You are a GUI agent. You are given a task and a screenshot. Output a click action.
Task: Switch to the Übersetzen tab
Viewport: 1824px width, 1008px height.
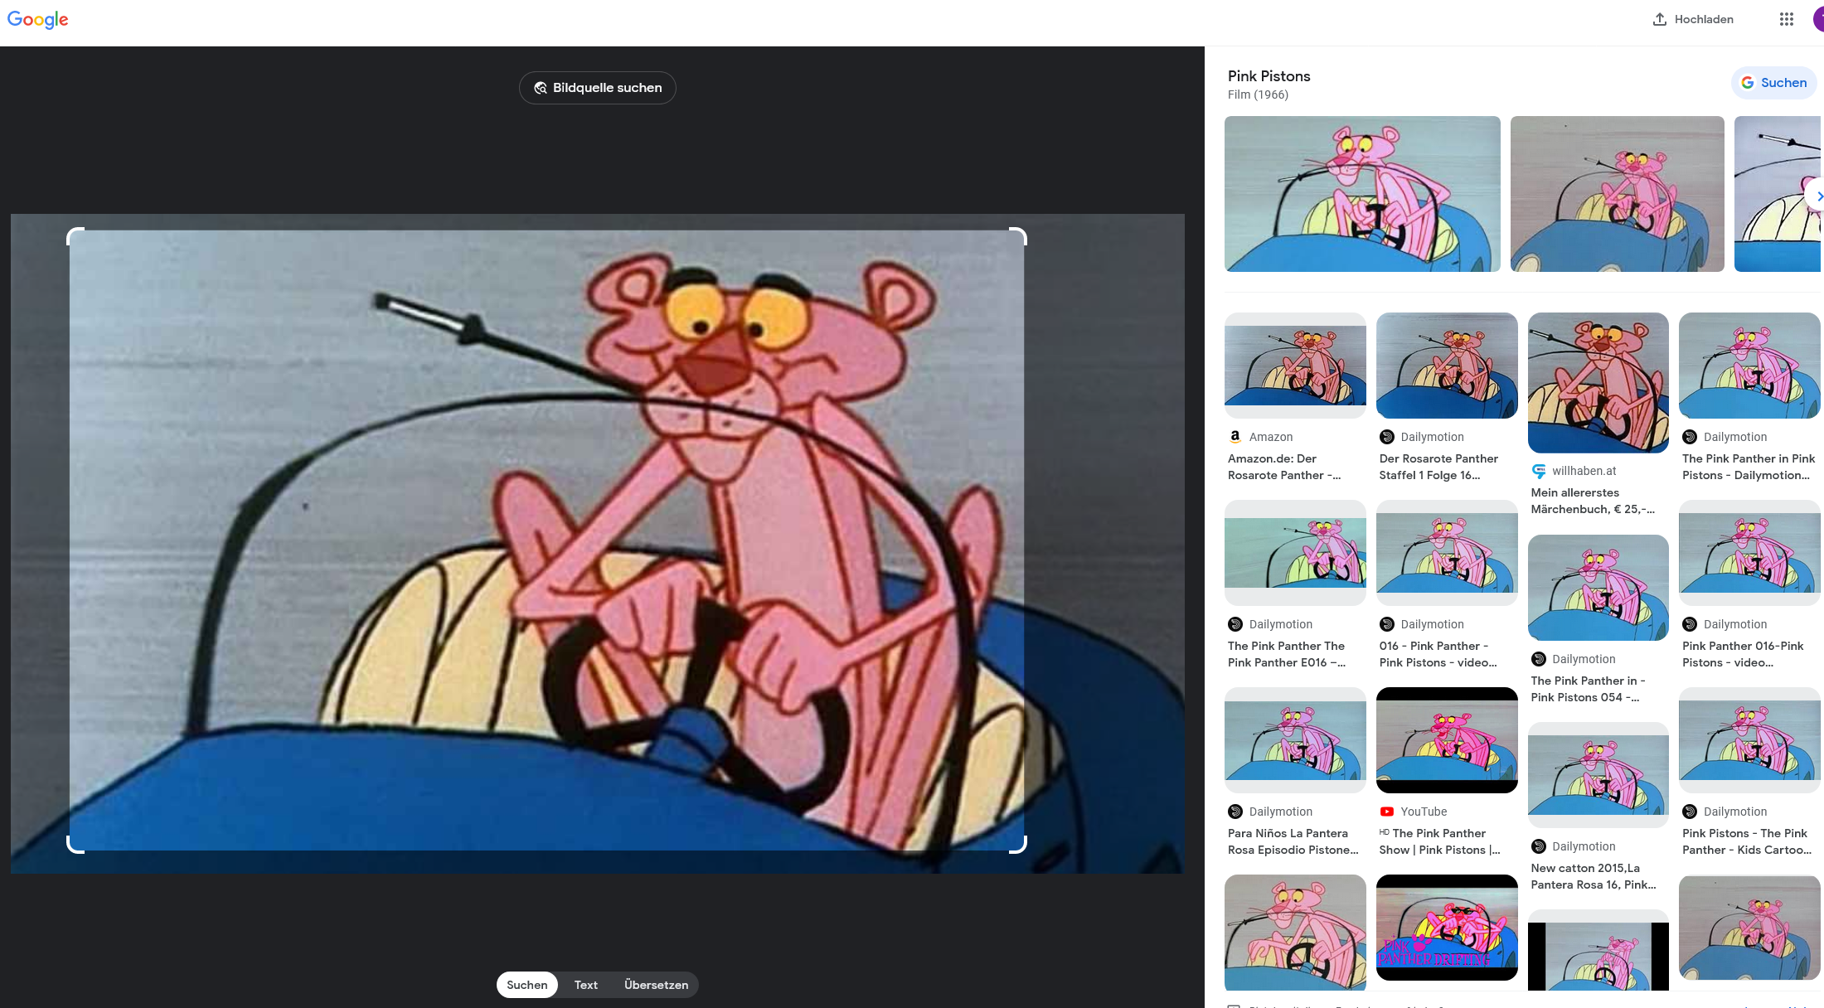point(656,985)
